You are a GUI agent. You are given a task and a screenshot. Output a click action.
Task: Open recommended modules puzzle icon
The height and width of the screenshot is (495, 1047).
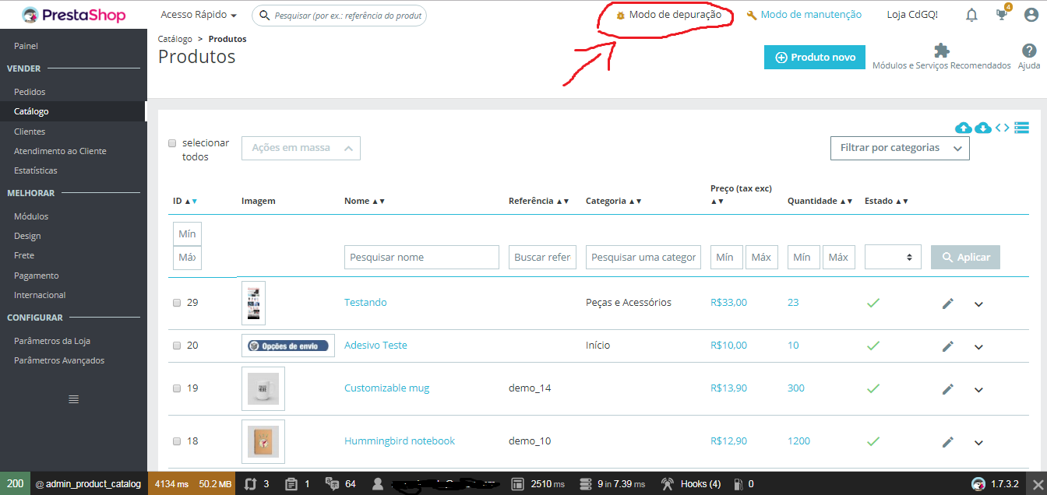(x=942, y=51)
